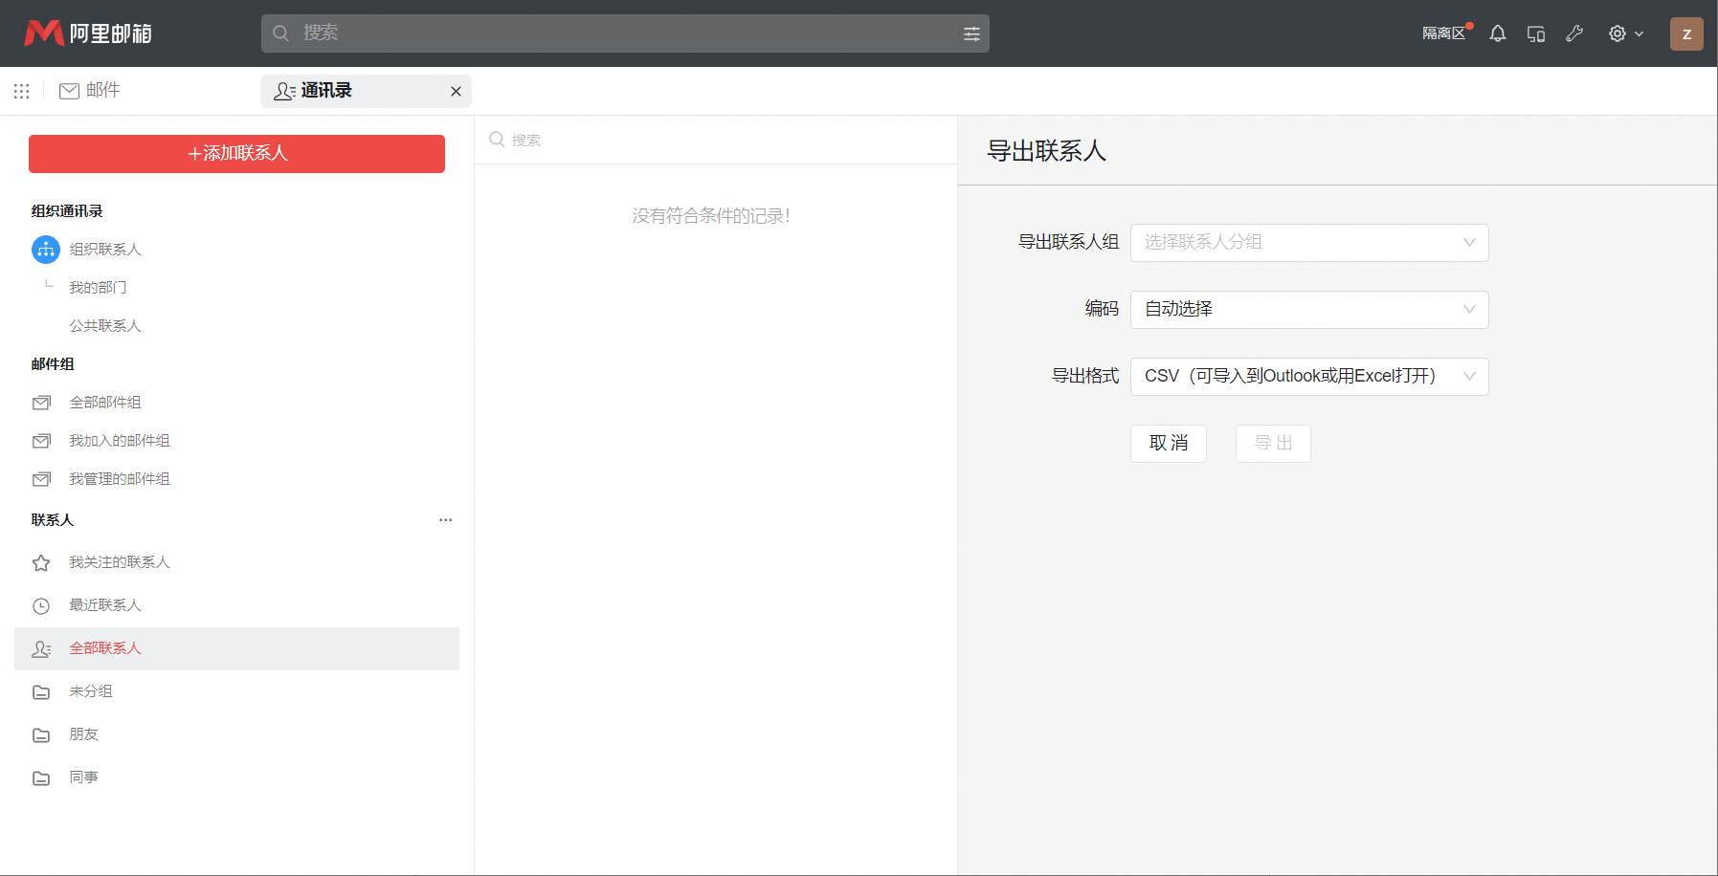1718x876 pixels.
Task: Click the 取消 cancel button
Action: tap(1168, 444)
